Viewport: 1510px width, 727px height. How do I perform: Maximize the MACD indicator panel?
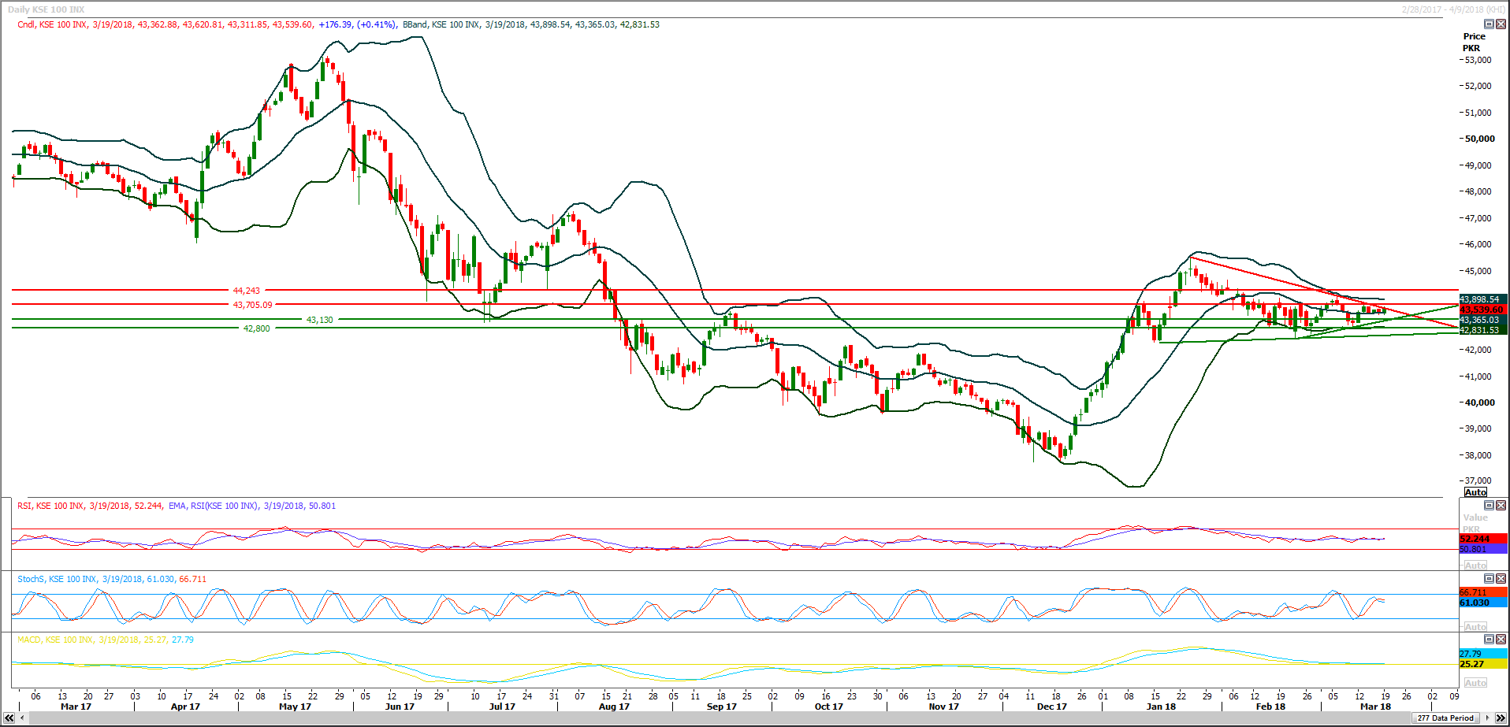coord(1489,640)
